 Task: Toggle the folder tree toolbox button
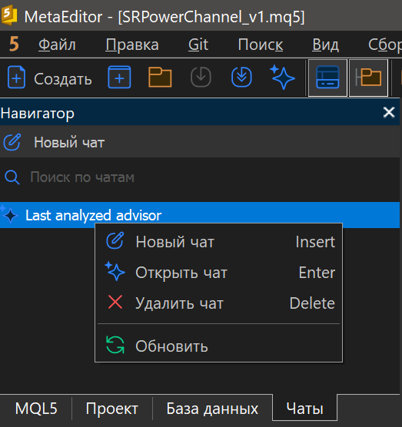click(368, 78)
